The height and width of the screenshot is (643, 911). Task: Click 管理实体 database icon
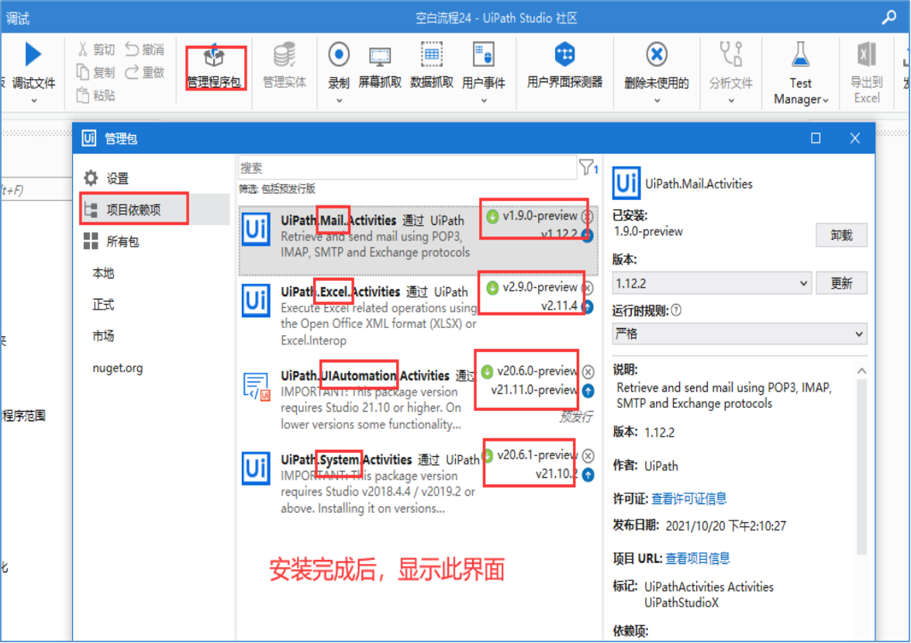(x=284, y=54)
